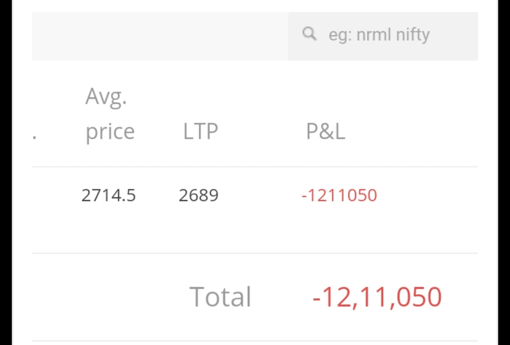
Task: Focus the 'eg: nrml nifty' search field
Action: tap(379, 35)
